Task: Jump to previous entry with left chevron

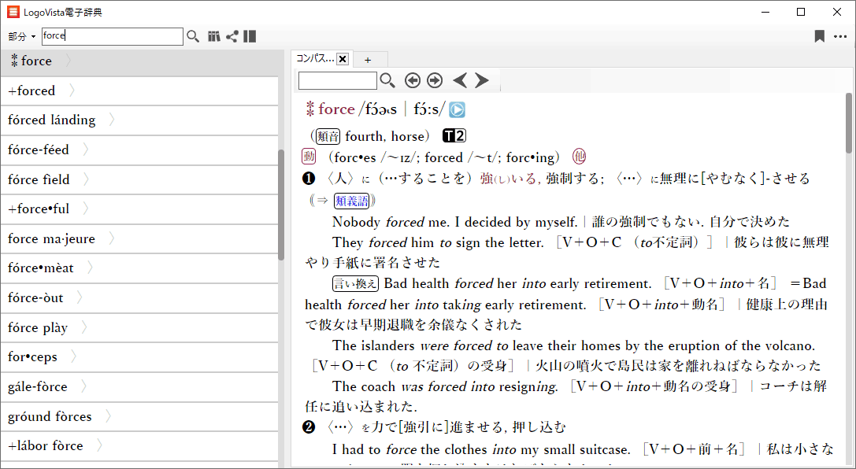Action: tap(460, 80)
